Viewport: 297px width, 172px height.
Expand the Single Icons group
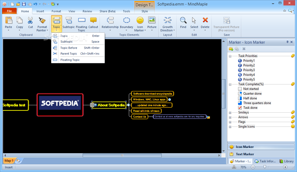coord(230,127)
